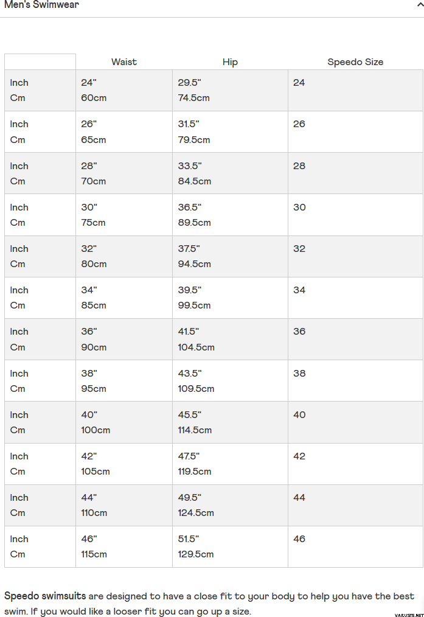Select Speedo Size 46 cell
The height and width of the screenshot is (617, 424).
point(299,539)
